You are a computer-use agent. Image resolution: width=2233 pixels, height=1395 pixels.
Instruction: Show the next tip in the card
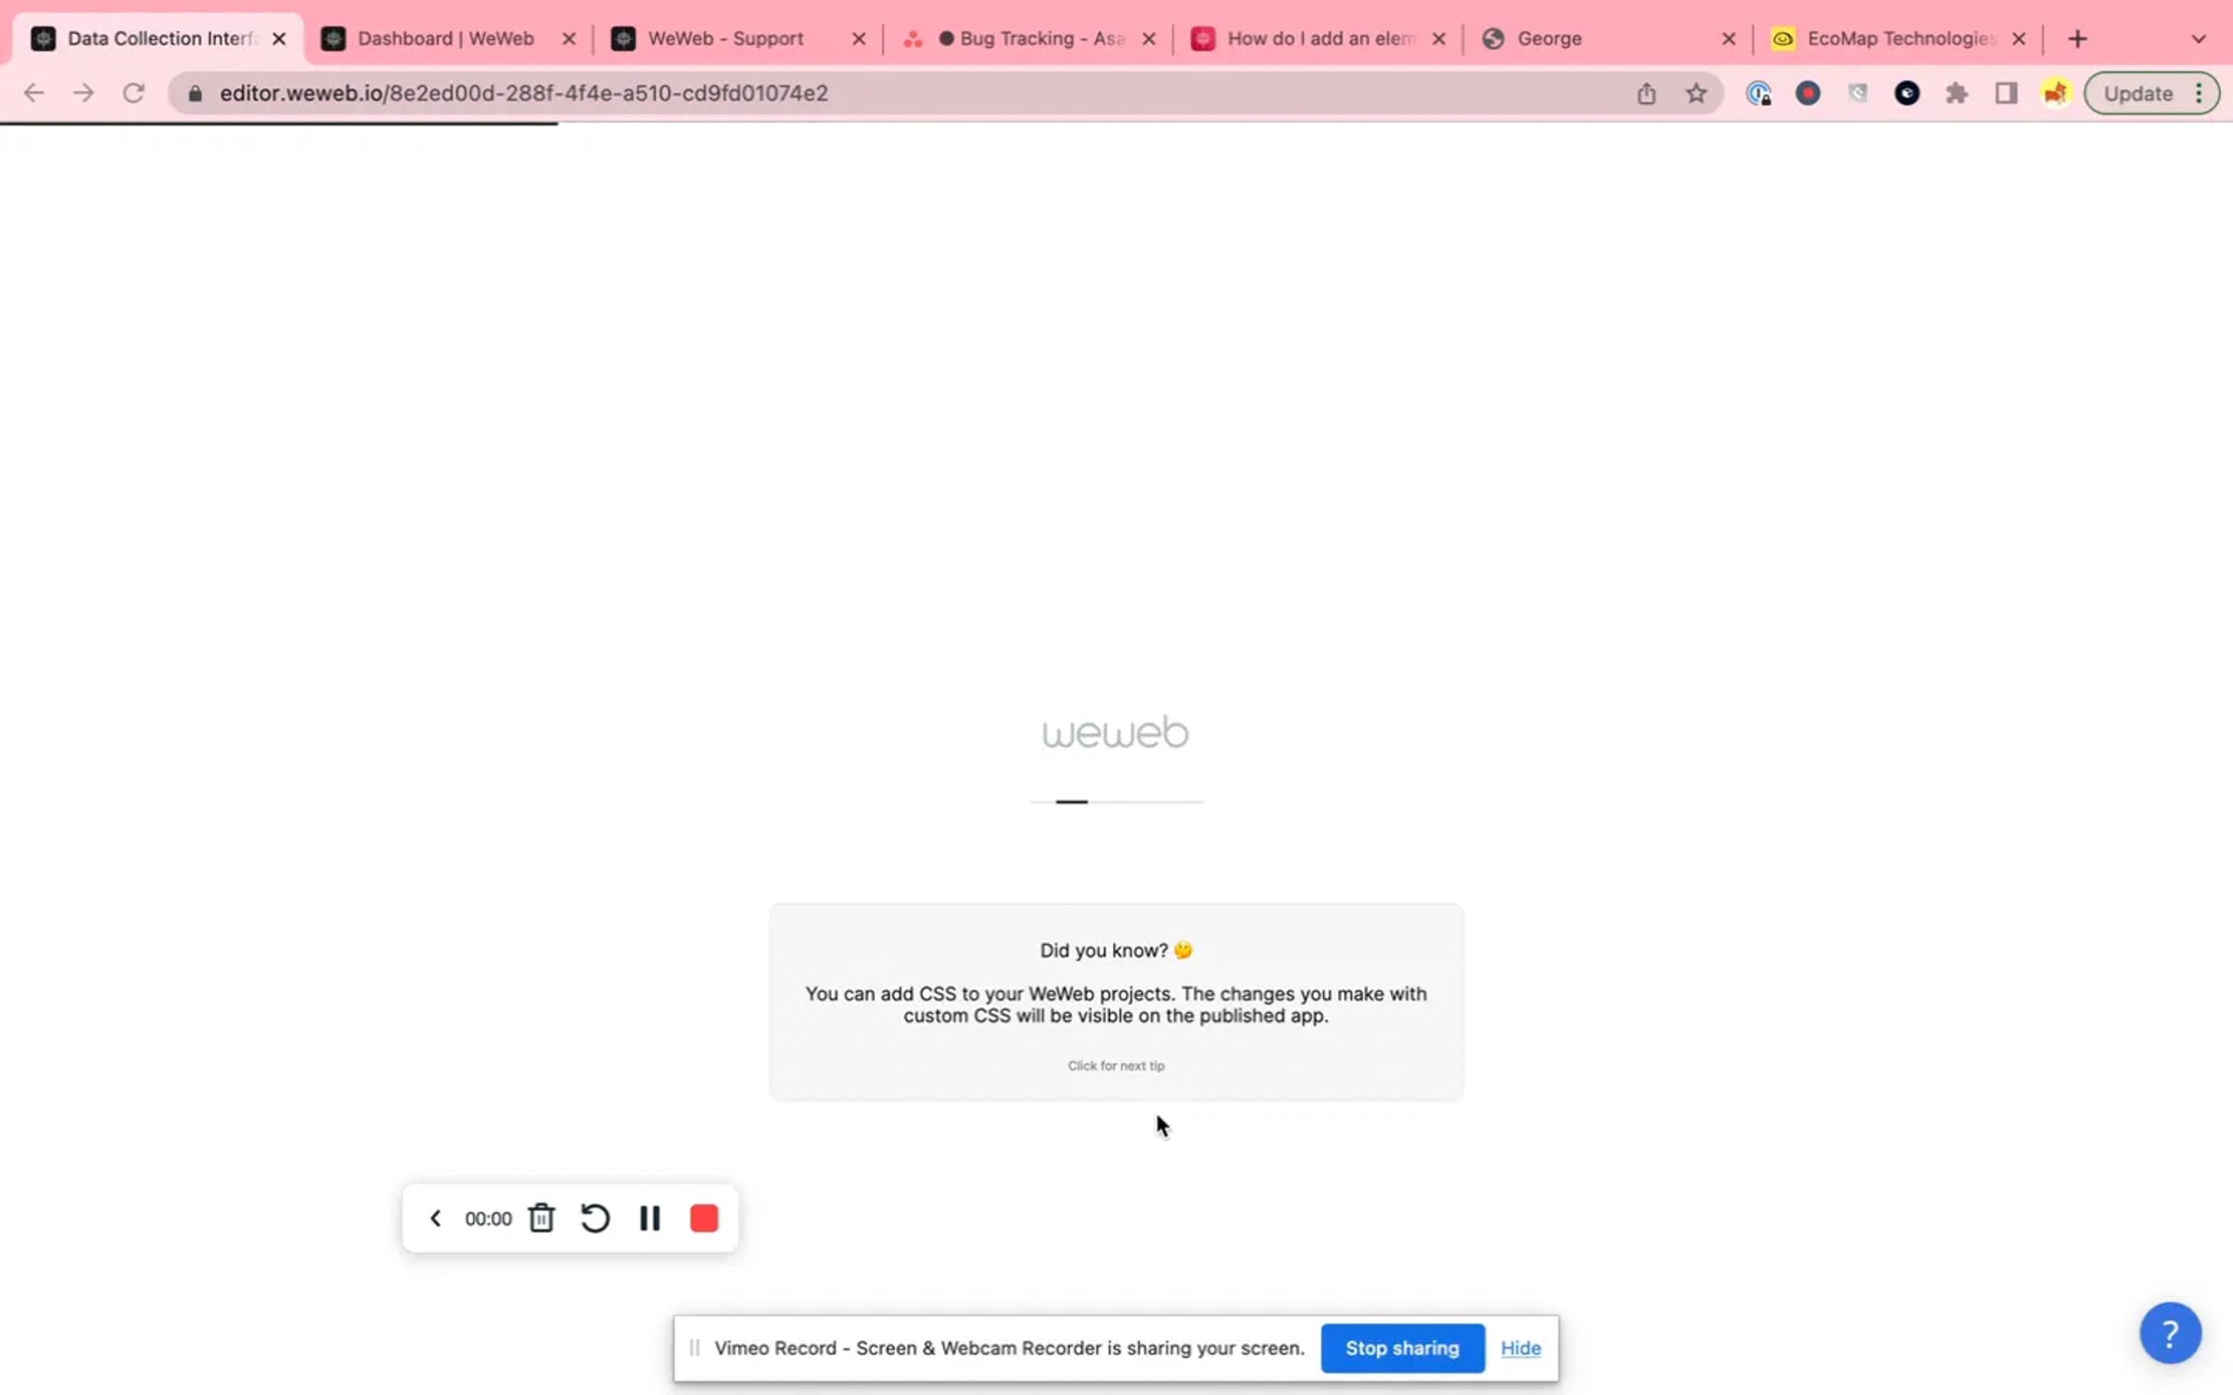(1116, 1066)
